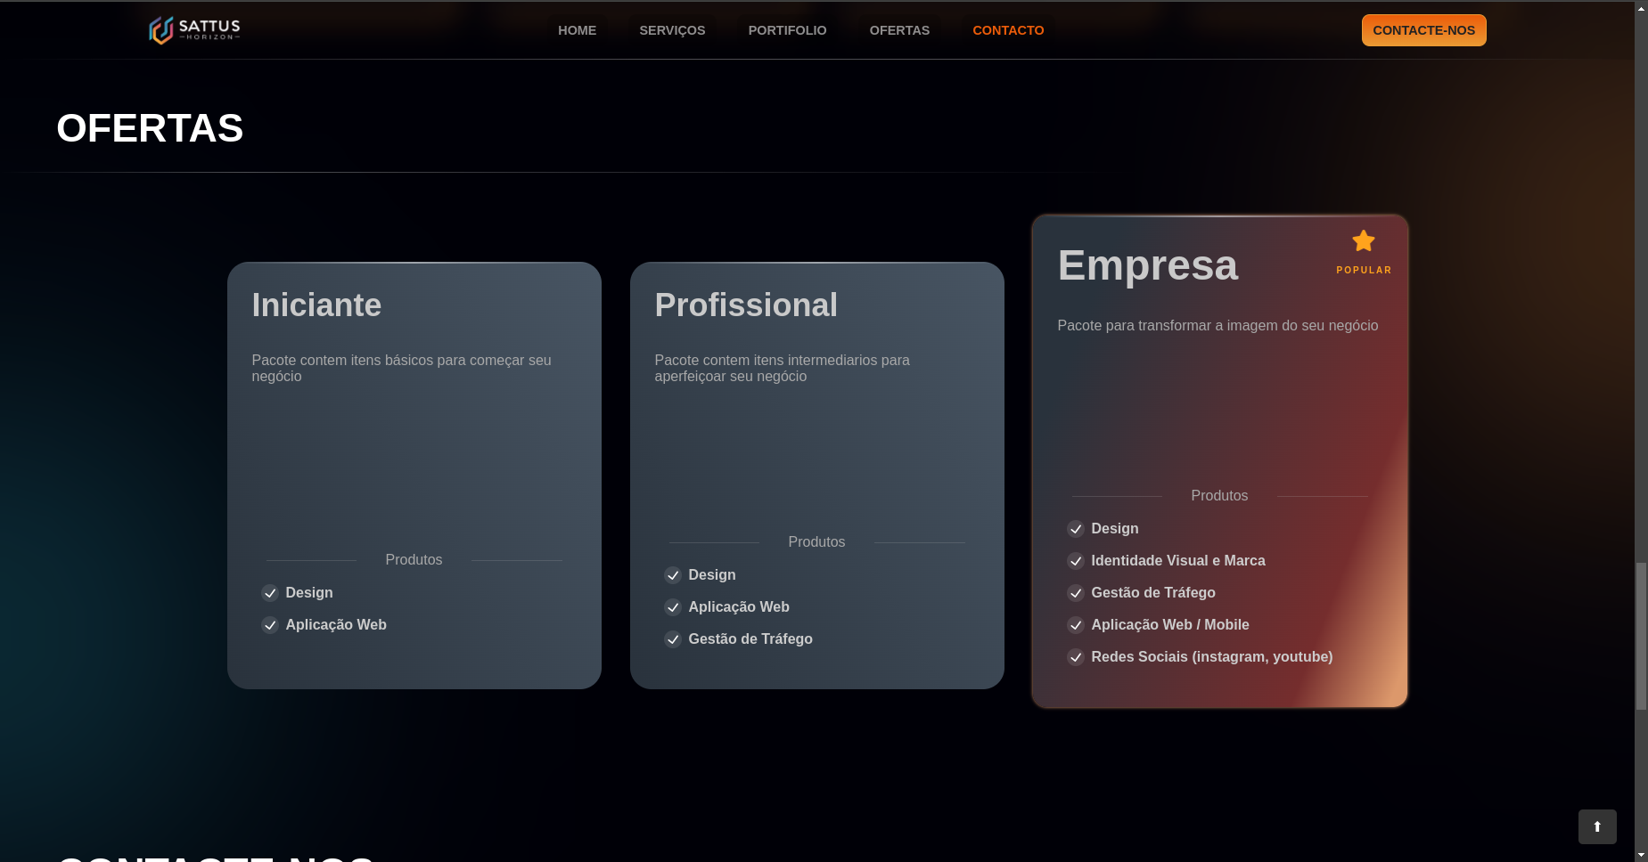Viewport: 1648px width, 862px height.
Task: Navigate to Portifolio section
Action: 787,30
